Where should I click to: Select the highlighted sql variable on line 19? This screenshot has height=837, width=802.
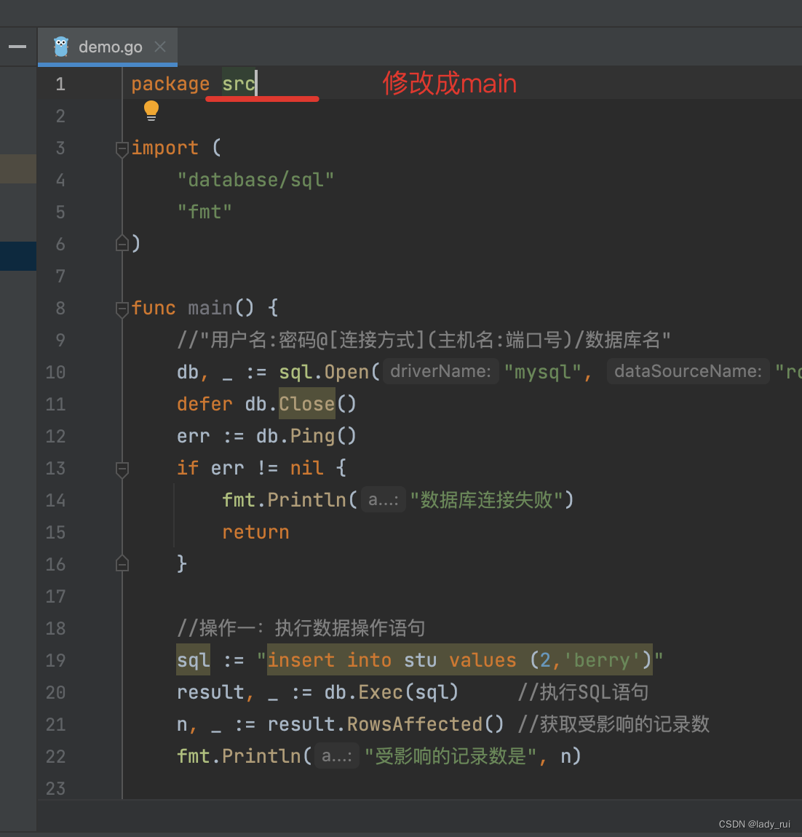point(193,660)
